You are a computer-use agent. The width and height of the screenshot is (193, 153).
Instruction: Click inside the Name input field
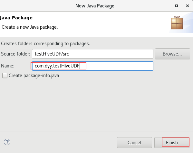pos(92,66)
